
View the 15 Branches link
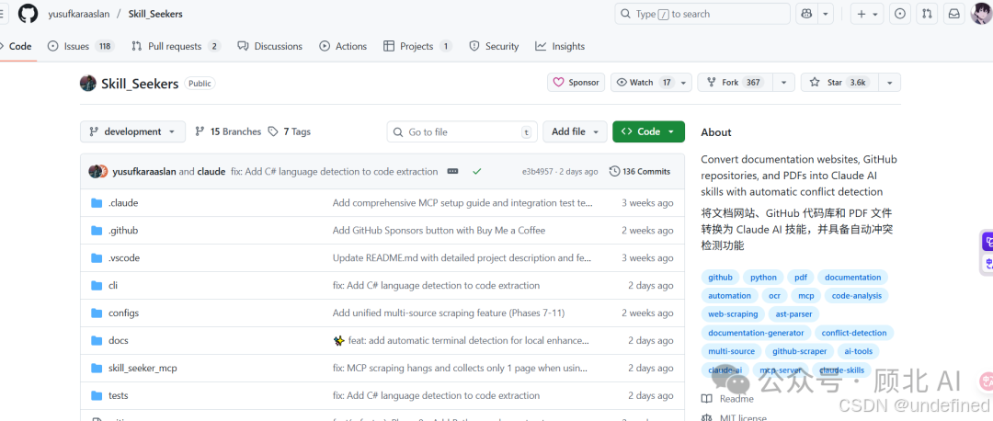point(228,131)
